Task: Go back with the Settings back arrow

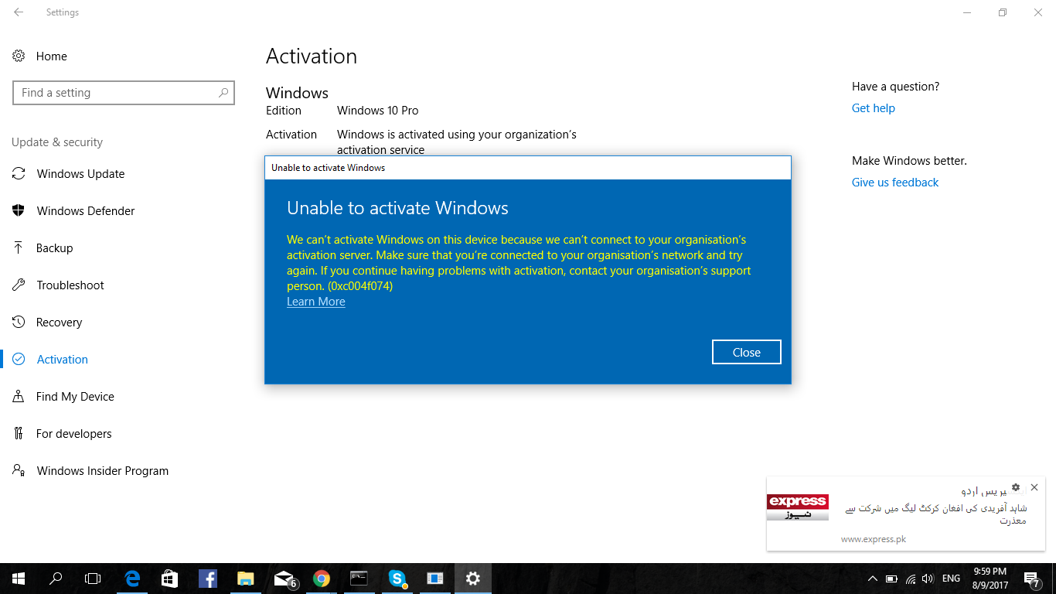Action: coord(19,12)
